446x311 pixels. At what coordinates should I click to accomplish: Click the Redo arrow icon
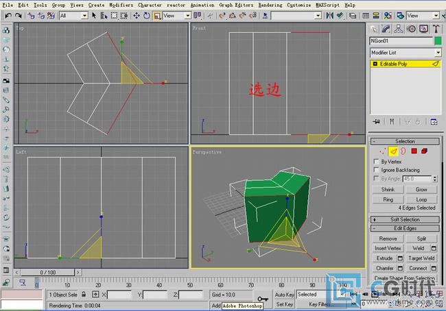coord(19,16)
